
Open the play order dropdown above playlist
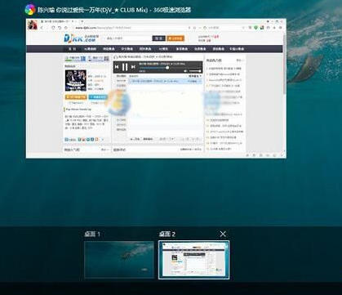click(x=195, y=76)
